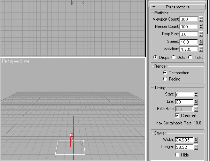210x161 pixels.
Task: Click the Life timing field
Action: click(x=184, y=102)
